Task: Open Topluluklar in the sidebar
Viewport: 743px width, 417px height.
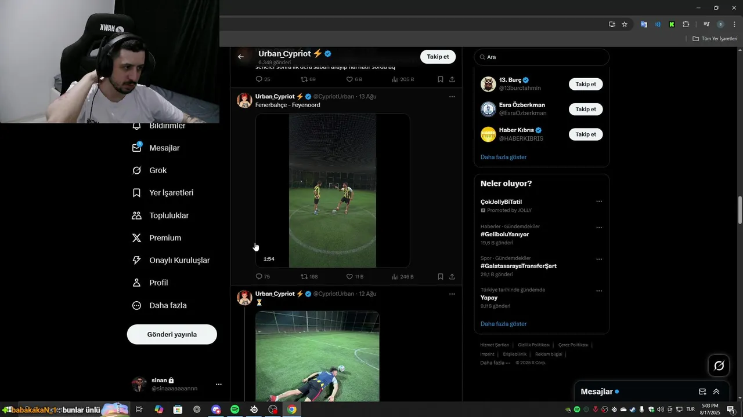Action: click(161, 215)
